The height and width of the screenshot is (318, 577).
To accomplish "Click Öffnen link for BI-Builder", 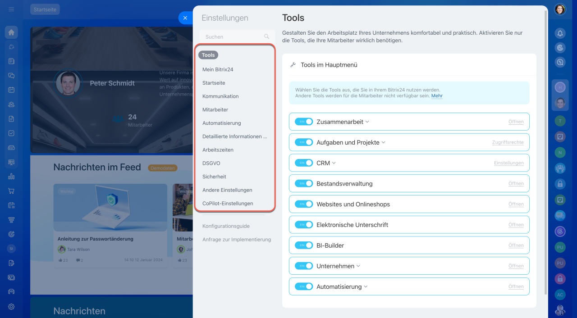I will (x=516, y=245).
